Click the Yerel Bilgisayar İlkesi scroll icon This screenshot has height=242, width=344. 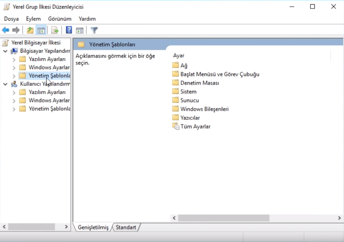[5, 43]
